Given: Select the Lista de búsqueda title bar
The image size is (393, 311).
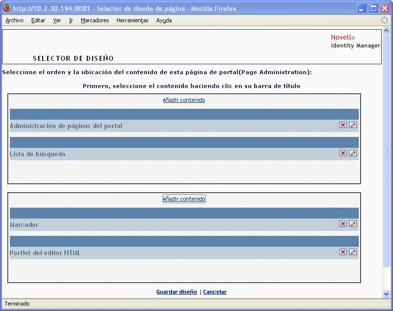Looking at the screenshot, I should [184, 142].
